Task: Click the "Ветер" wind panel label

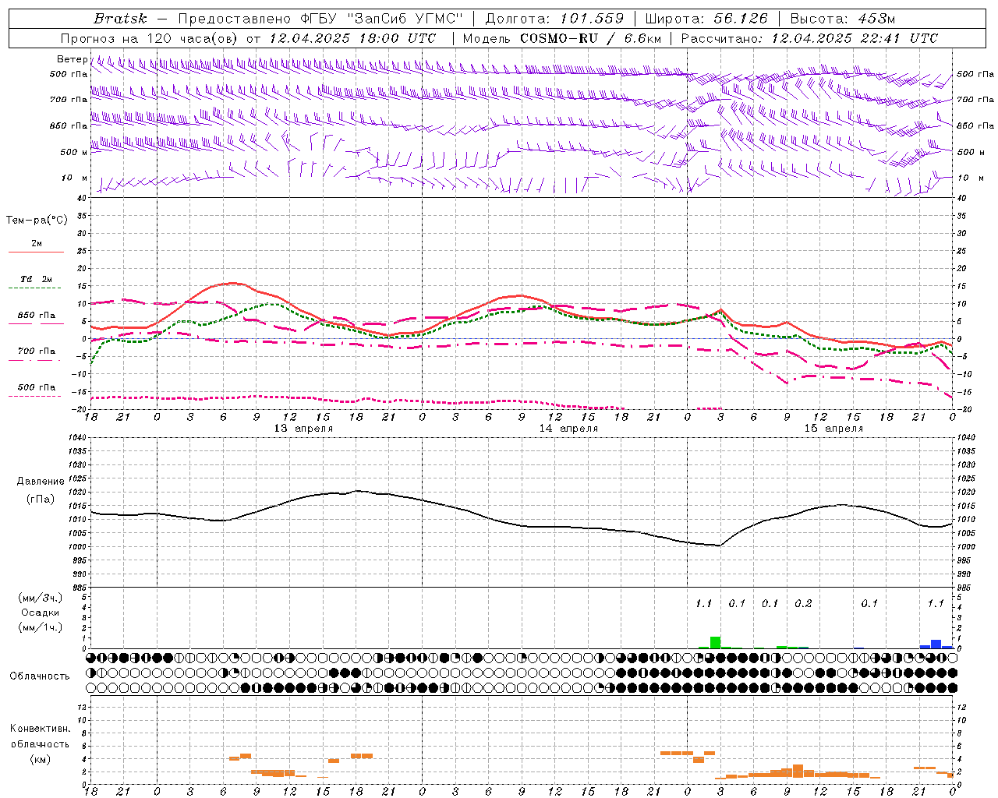Action: click(x=73, y=59)
